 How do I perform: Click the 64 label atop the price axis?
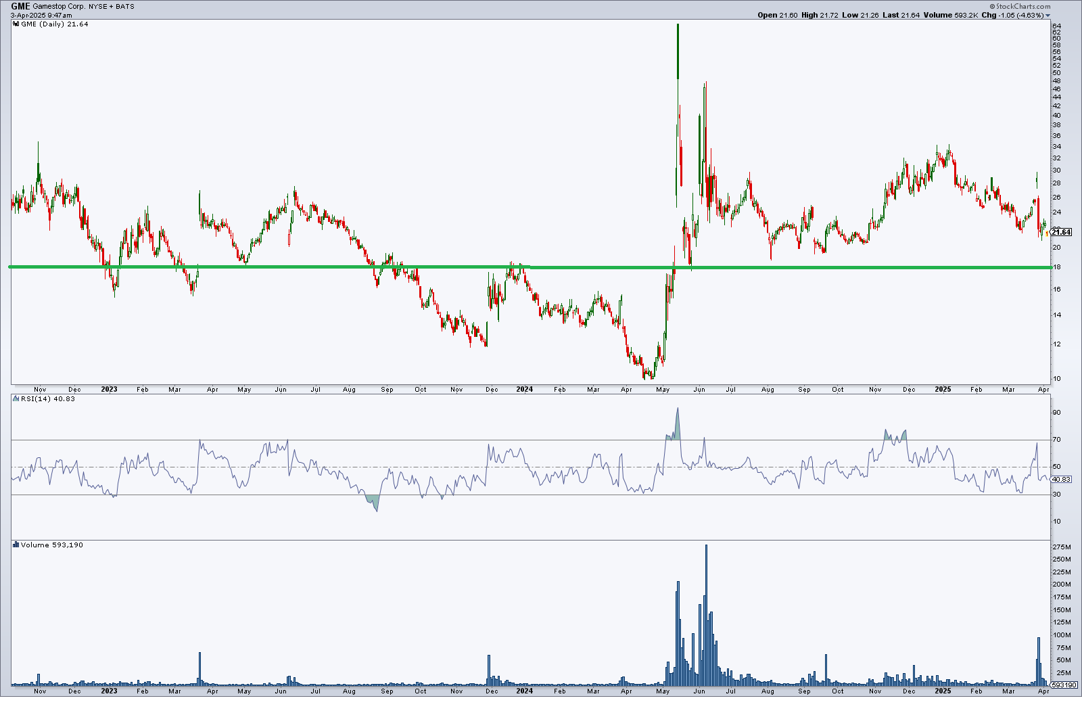coord(1056,26)
